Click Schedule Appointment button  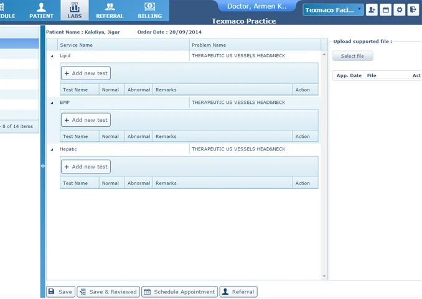pos(179,292)
